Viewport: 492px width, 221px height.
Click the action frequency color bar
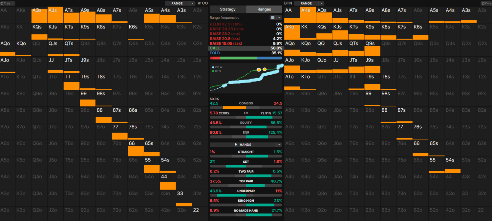click(x=246, y=58)
